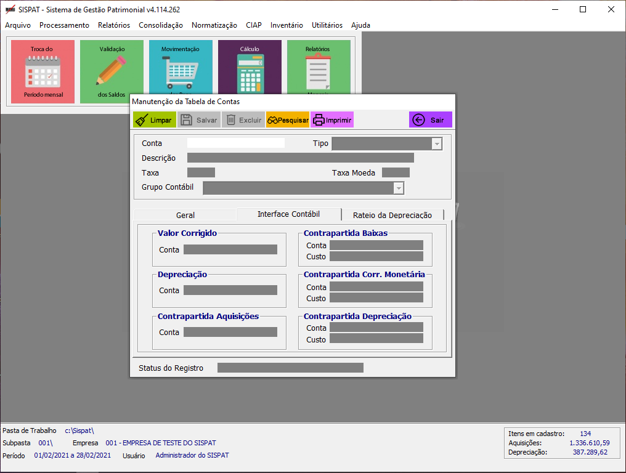Click the Excluir trash button
Screen dimensions: 626x473
click(243, 120)
